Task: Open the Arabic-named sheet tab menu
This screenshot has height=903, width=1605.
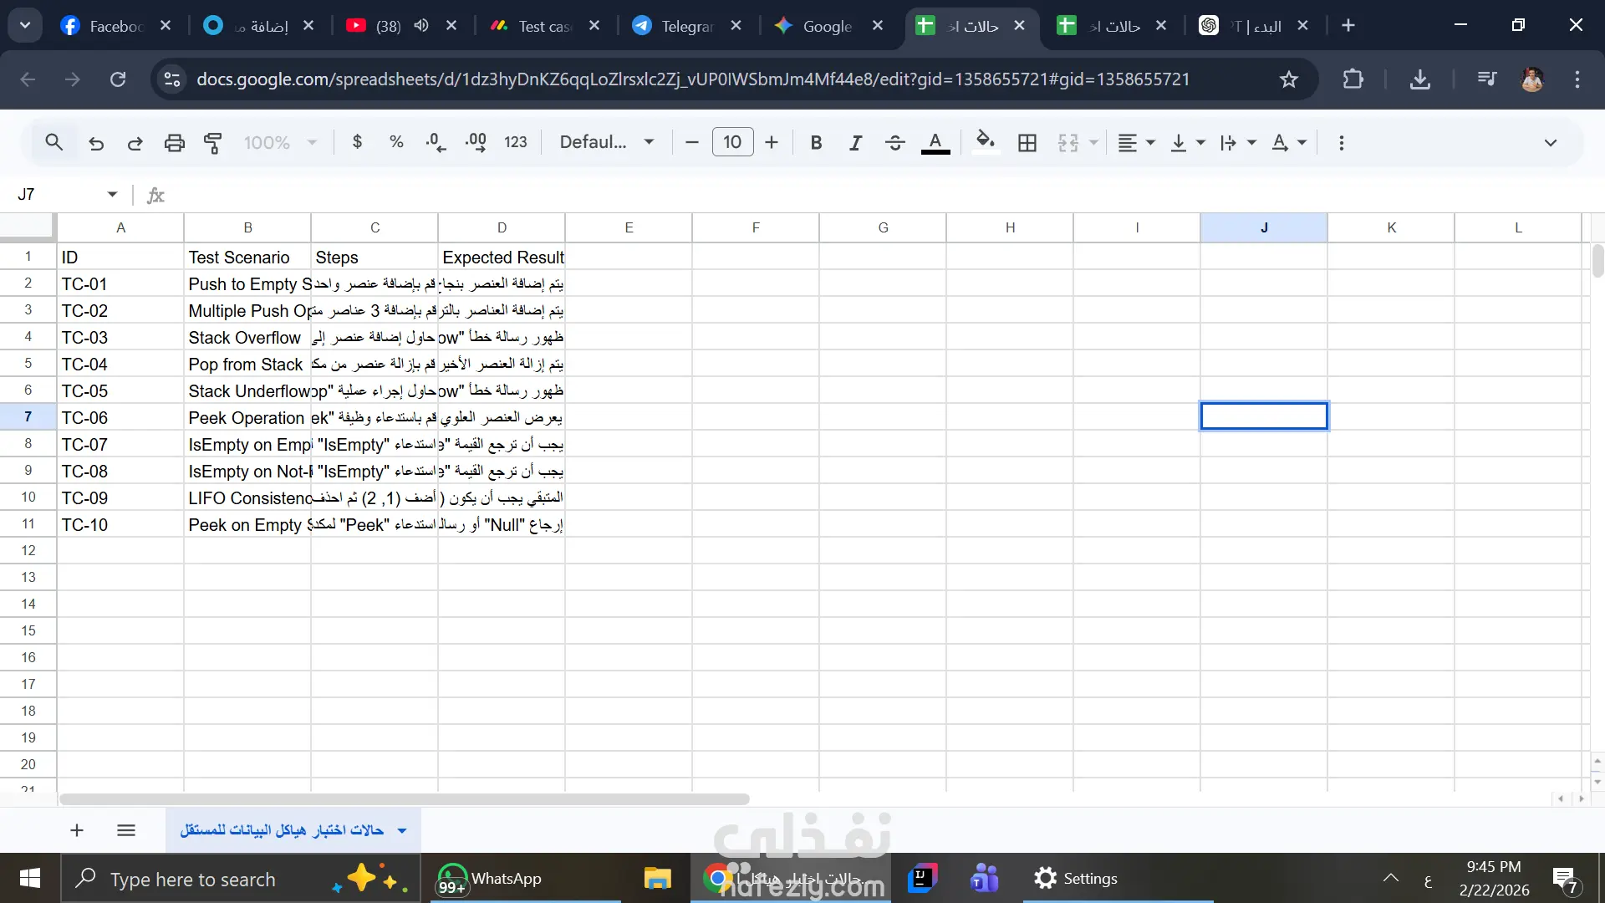Action: click(402, 830)
